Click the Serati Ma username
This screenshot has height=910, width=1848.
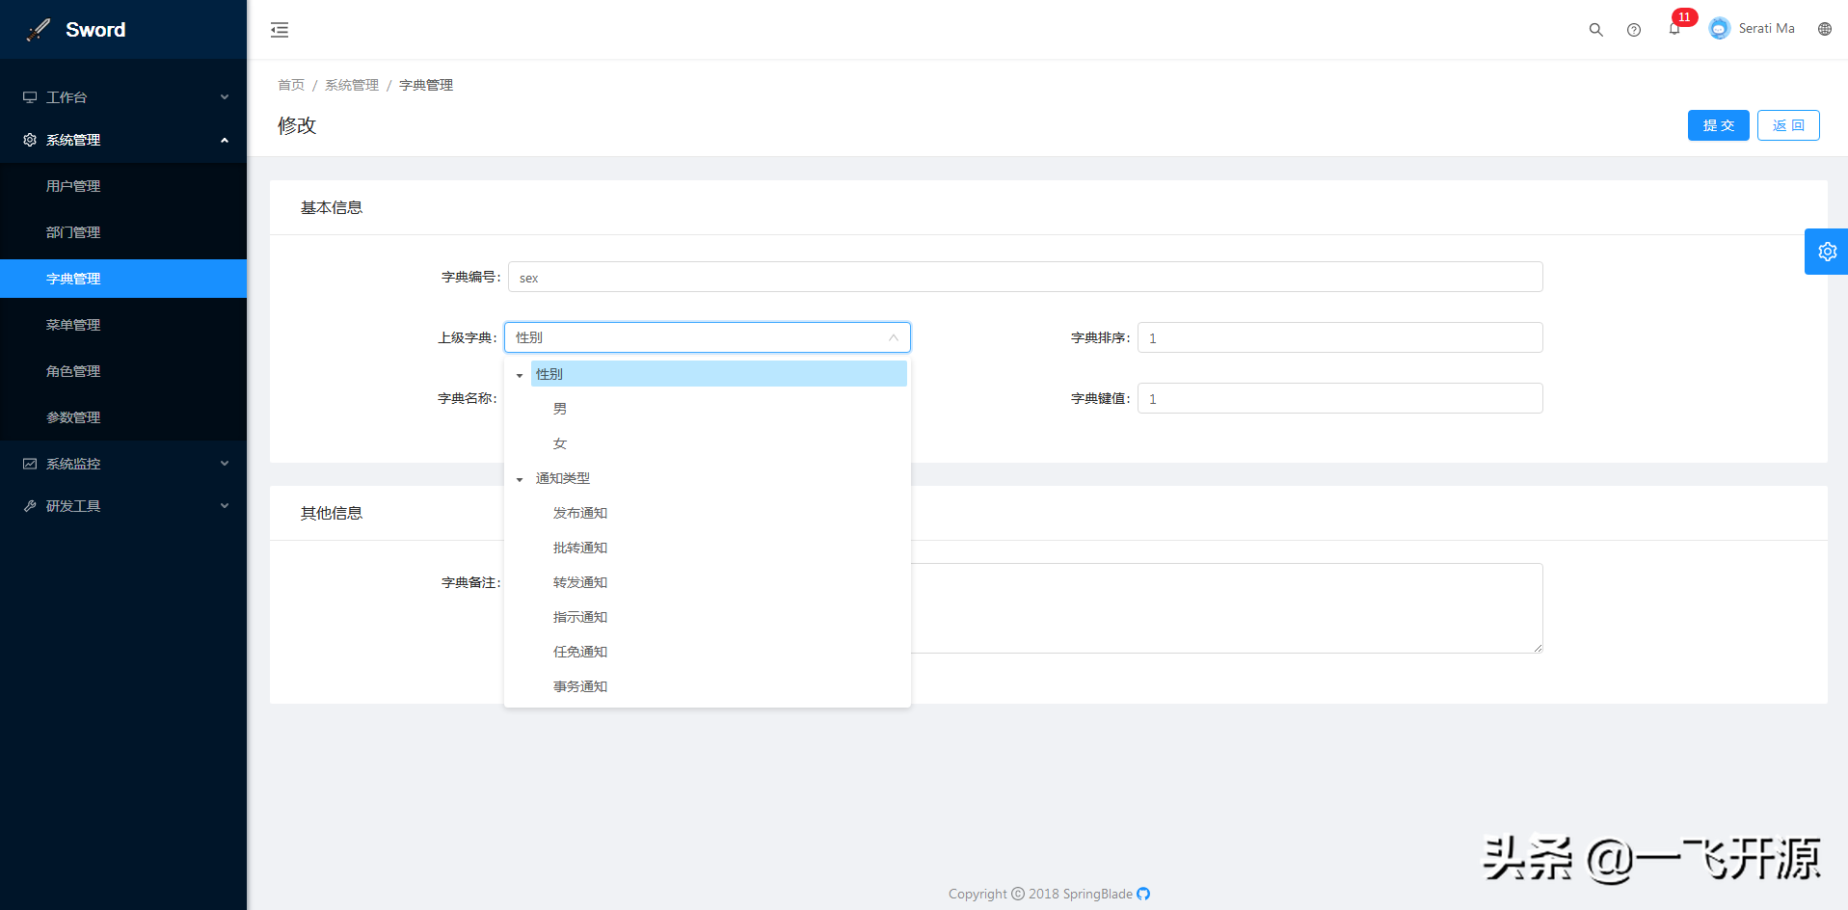coord(1766,29)
